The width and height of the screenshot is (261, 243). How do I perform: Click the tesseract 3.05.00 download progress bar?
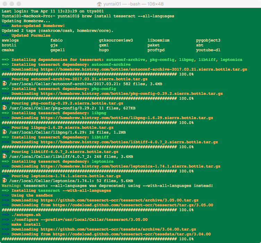(89, 210)
